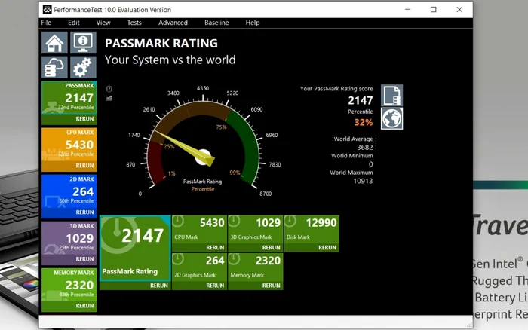The width and height of the screenshot is (528, 330).
Task: Open the world globe comparison icon
Action: pyautogui.click(x=392, y=118)
